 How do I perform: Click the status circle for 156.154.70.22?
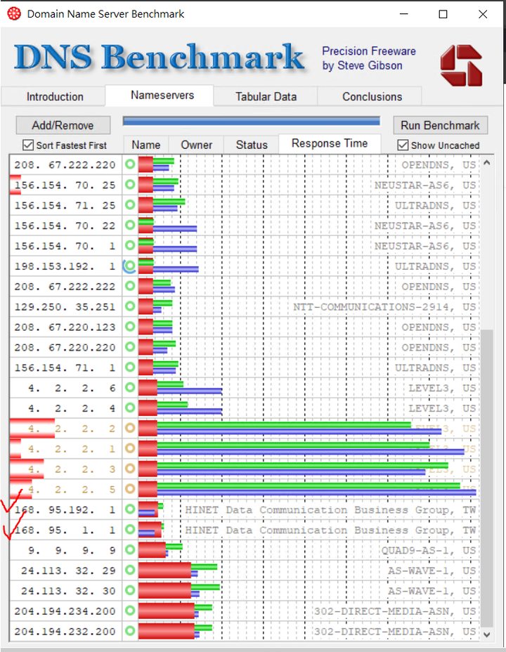[130, 225]
